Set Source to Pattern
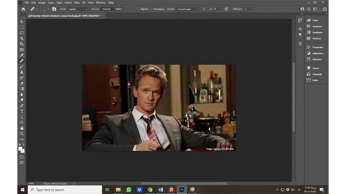 pos(119,9)
